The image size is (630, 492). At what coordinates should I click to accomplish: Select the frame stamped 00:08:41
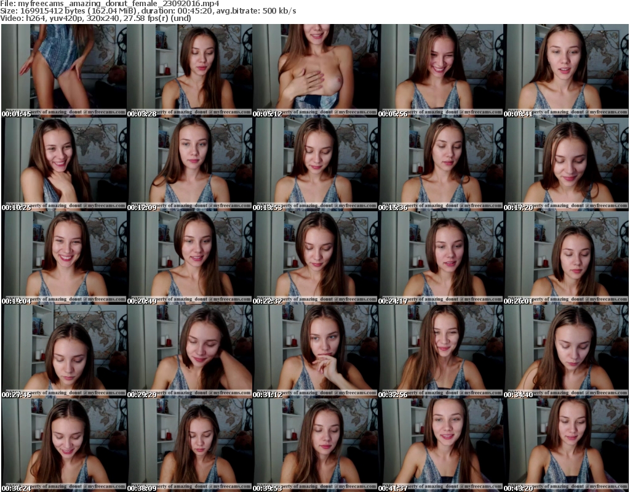(x=566, y=70)
